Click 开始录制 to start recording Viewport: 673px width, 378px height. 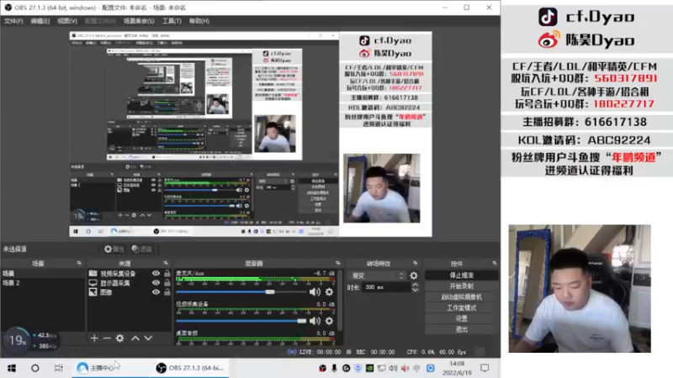point(461,286)
